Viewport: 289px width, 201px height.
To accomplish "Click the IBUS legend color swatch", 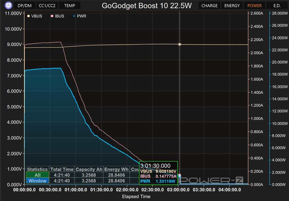I will tap(52, 16).
